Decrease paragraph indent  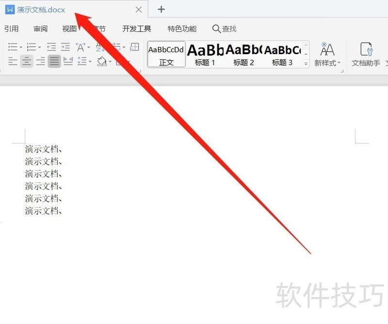[51, 47]
